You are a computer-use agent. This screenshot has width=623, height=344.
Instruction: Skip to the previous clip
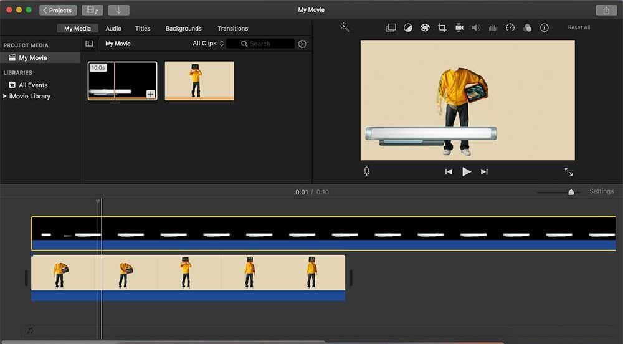click(x=449, y=171)
